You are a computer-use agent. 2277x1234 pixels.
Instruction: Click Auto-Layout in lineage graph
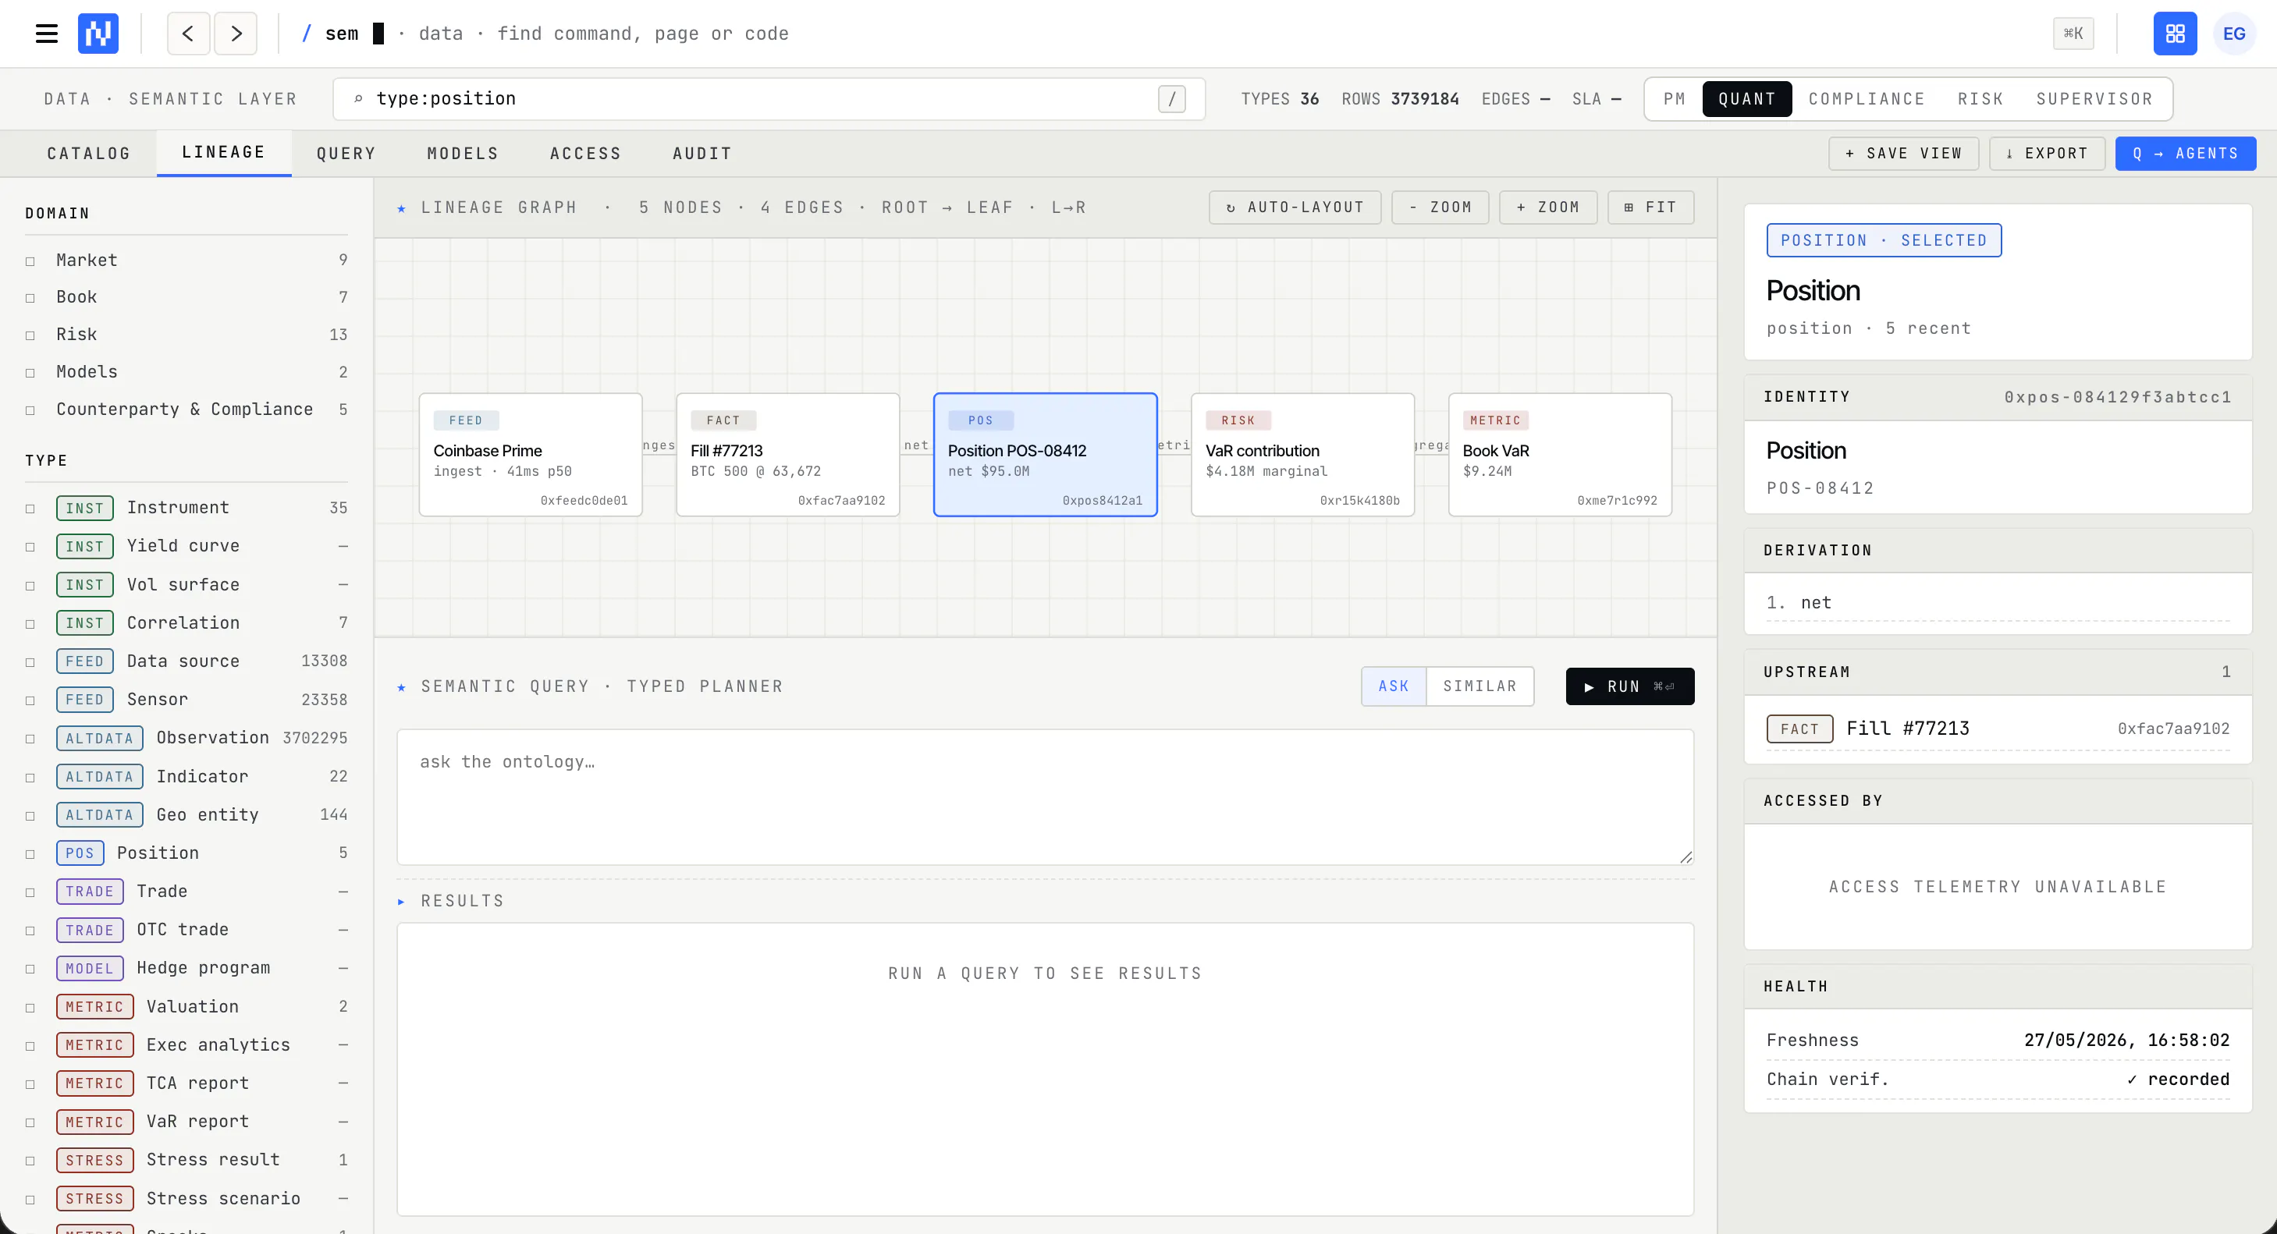coord(1295,207)
